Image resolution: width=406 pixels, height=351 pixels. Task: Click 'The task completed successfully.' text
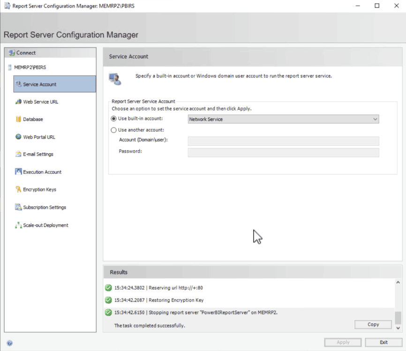tap(150, 326)
